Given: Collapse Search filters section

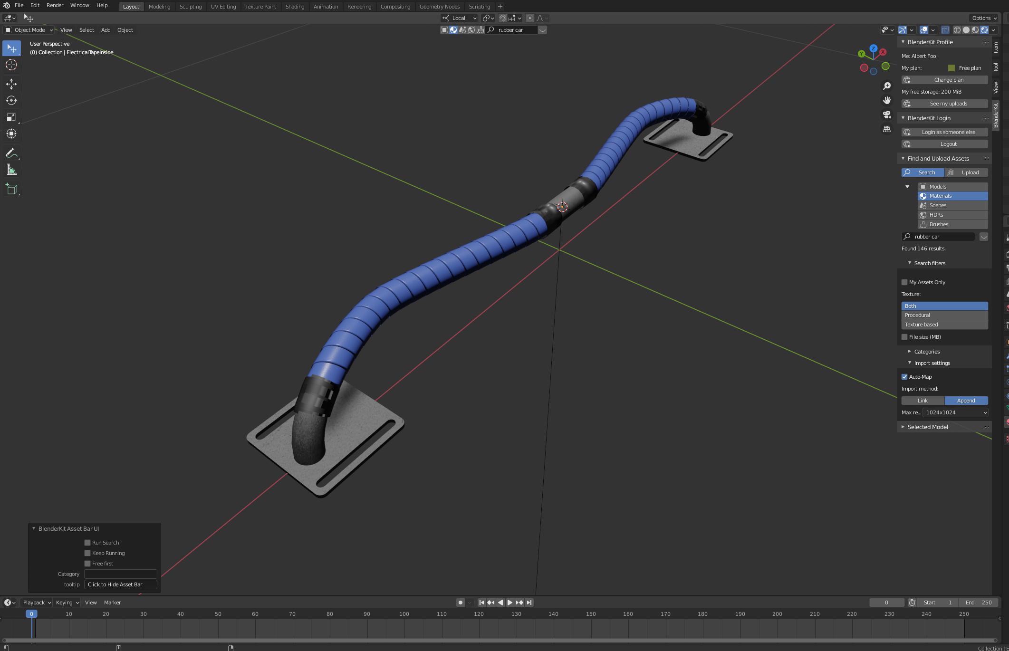Looking at the screenshot, I should [x=926, y=263].
